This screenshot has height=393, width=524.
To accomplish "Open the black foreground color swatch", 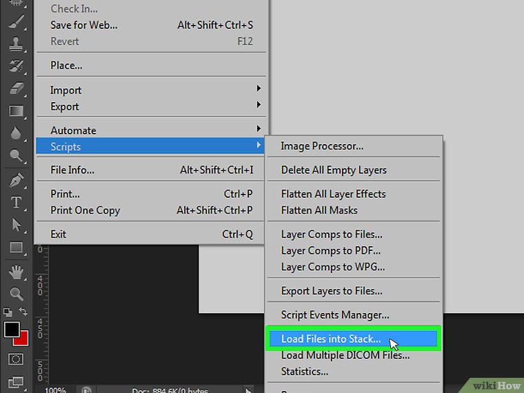I will pos(11,329).
